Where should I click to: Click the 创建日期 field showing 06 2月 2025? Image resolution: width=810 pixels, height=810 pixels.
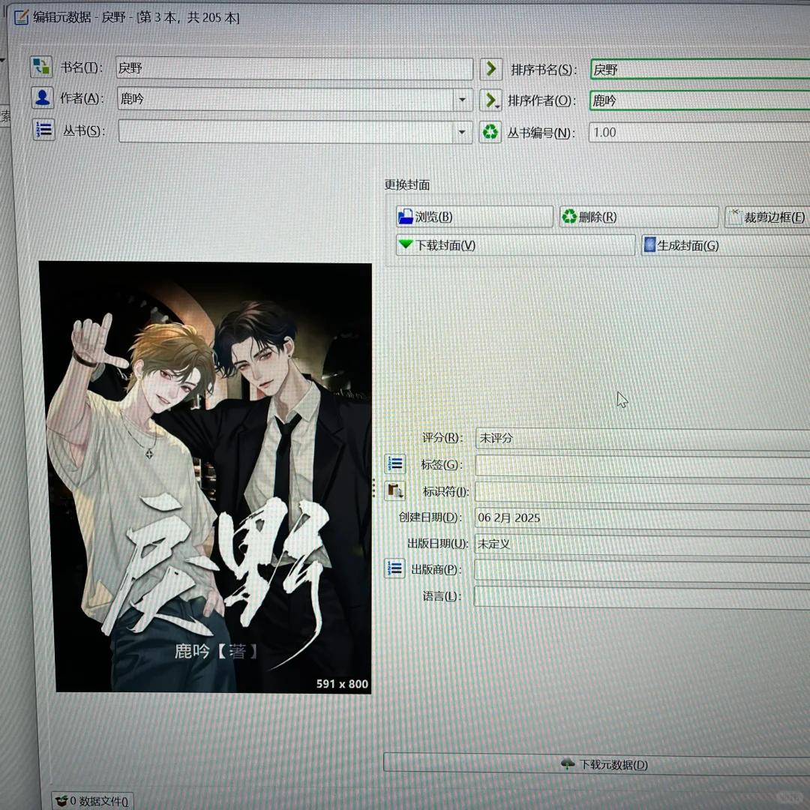[642, 517]
